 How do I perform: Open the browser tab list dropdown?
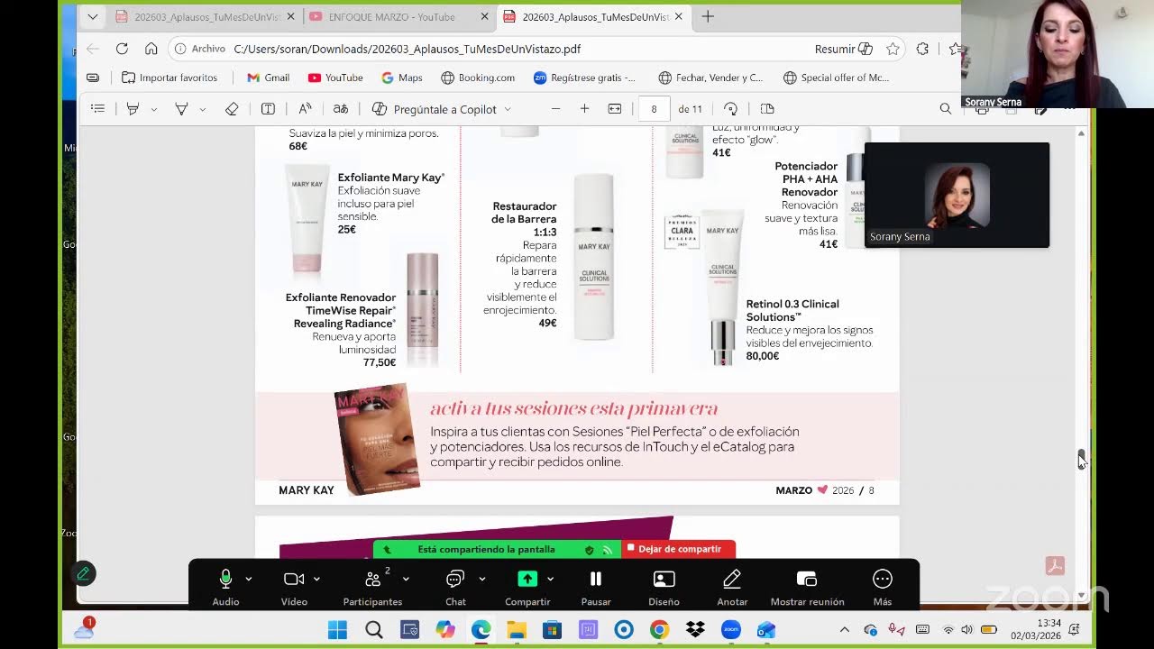tap(93, 16)
